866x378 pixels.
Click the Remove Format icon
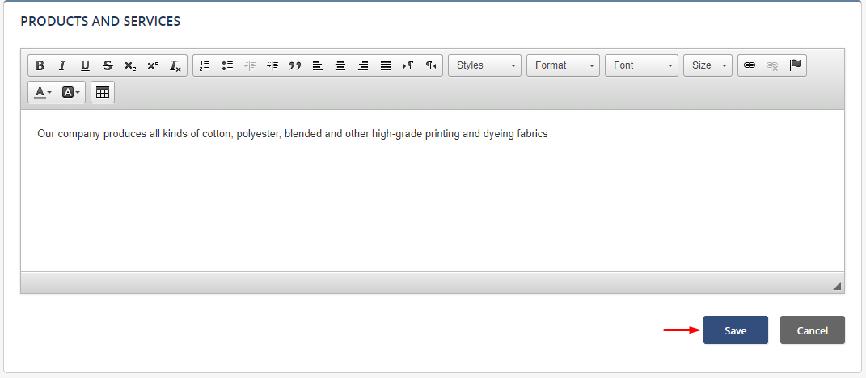pos(175,65)
